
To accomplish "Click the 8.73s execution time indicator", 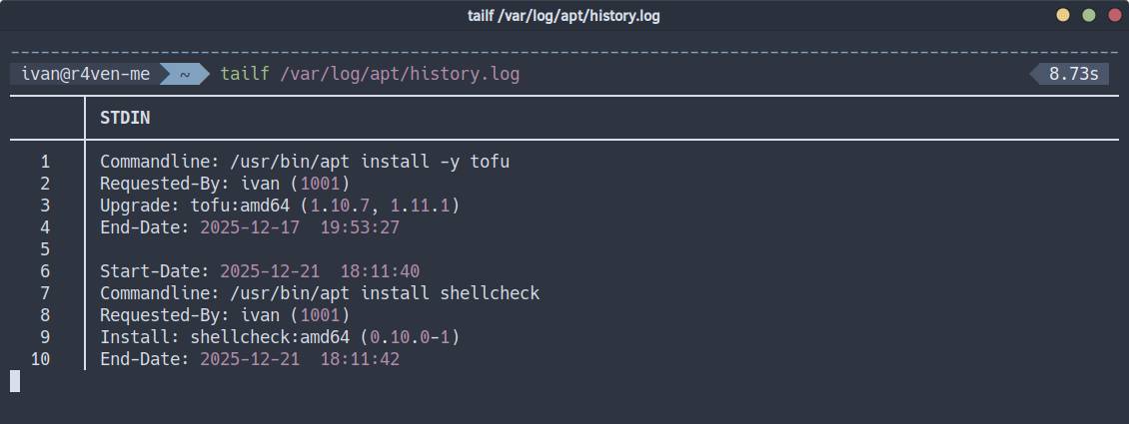I will pos(1072,74).
